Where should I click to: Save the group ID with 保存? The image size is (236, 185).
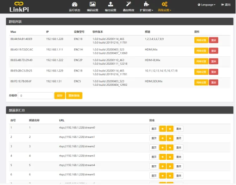pyautogui.click(x=60, y=96)
